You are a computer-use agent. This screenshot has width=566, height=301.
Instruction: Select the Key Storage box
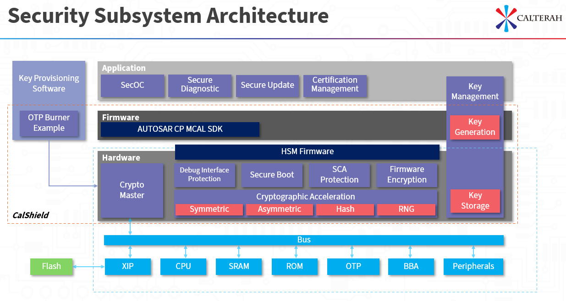pos(475,201)
